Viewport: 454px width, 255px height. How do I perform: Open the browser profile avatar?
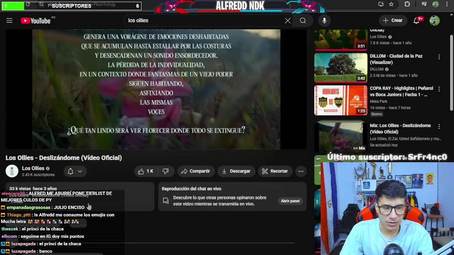coord(436,4)
